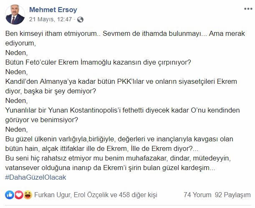
Task: View the 92 Paylaşım shares
Action: [x=232, y=195]
